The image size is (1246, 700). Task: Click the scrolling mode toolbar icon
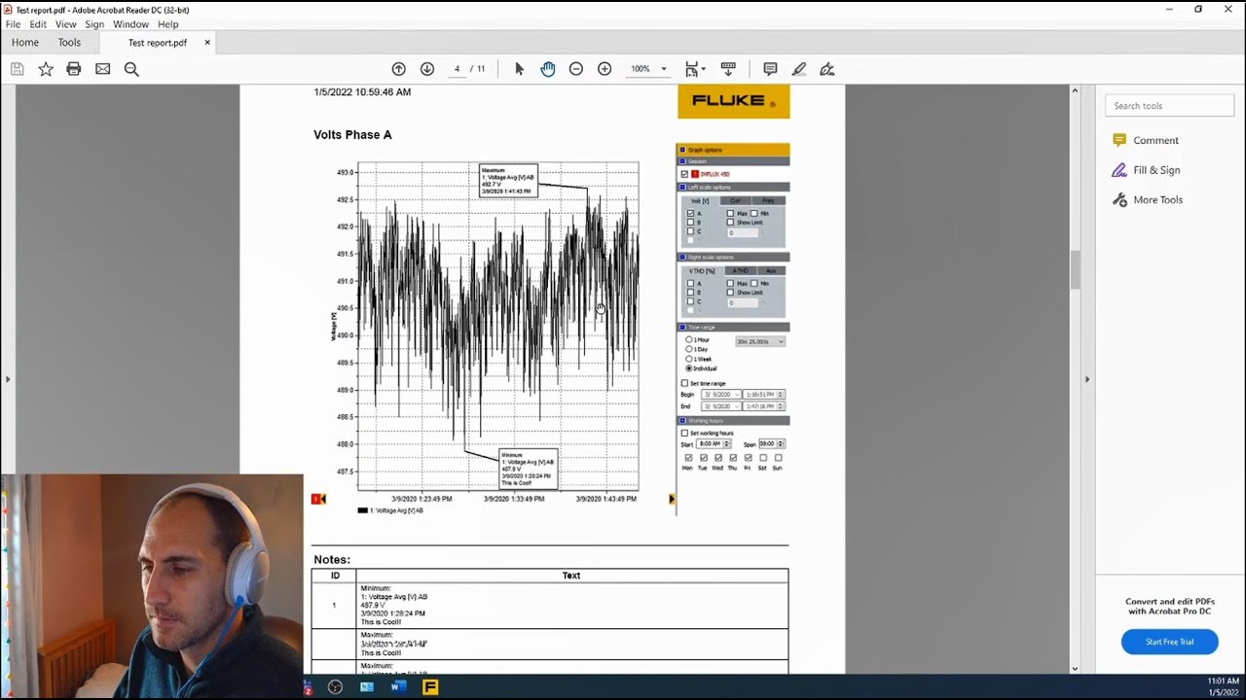pos(728,69)
